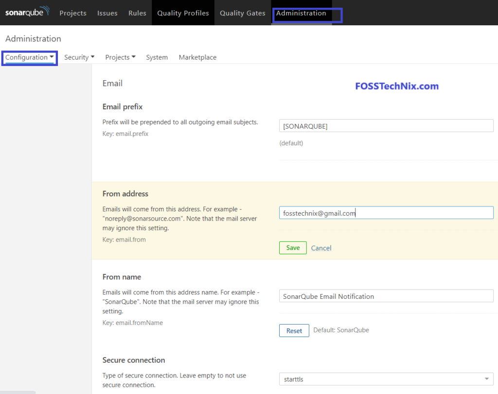Go to Issues page
This screenshot has width=498, height=394.
click(107, 13)
